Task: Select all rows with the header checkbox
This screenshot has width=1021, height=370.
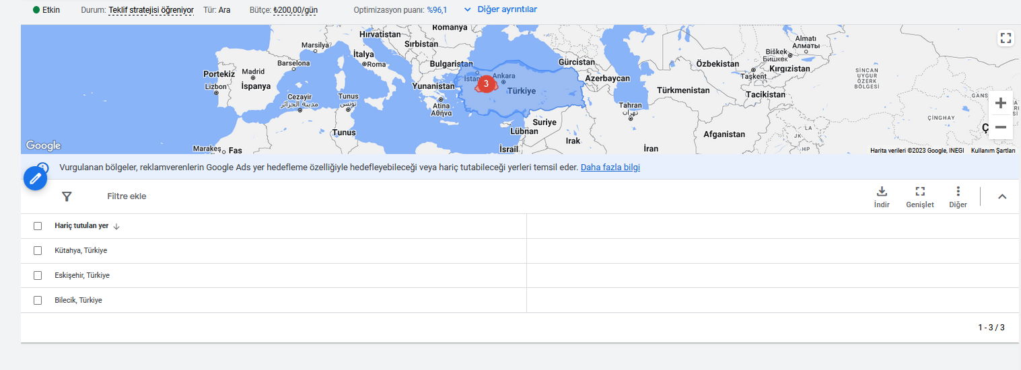Action: point(38,226)
